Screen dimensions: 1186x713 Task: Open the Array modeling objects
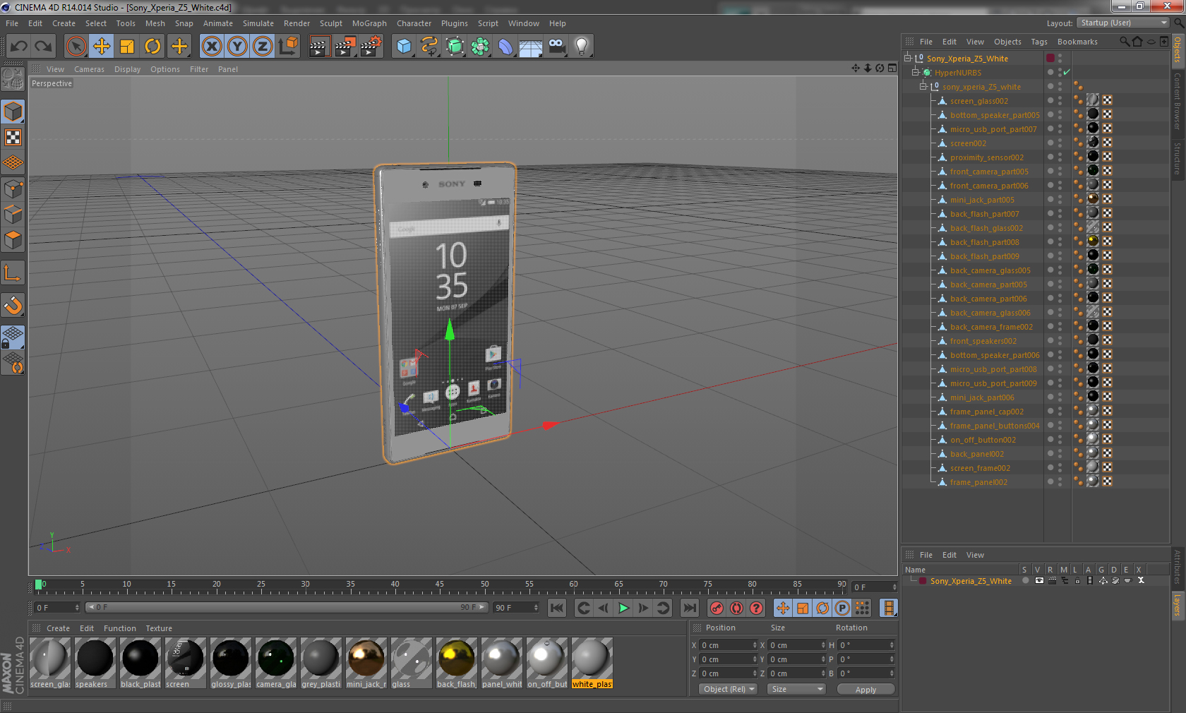pos(480,47)
